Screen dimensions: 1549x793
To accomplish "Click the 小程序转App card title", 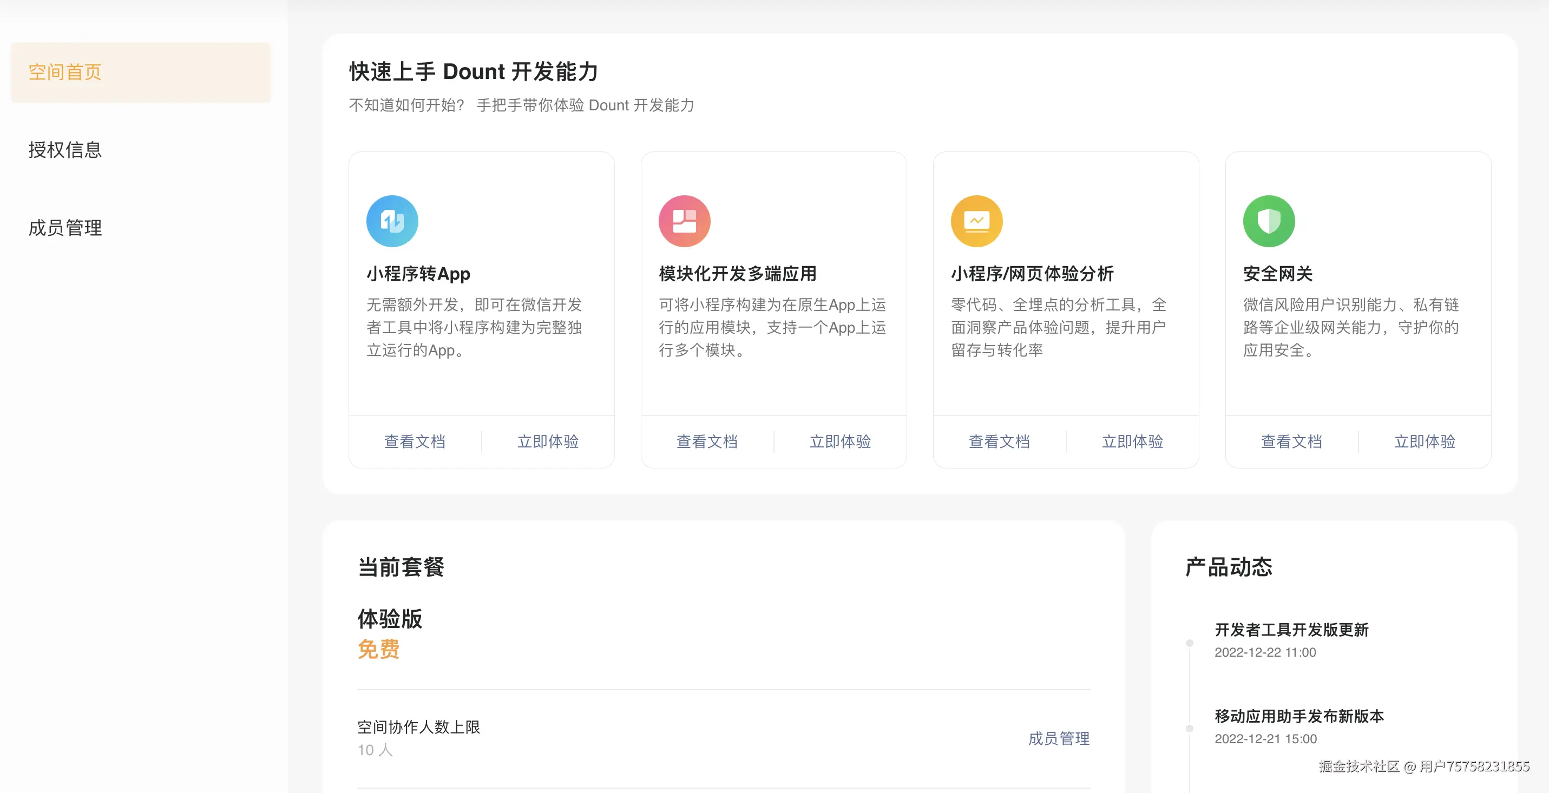I will (x=418, y=274).
